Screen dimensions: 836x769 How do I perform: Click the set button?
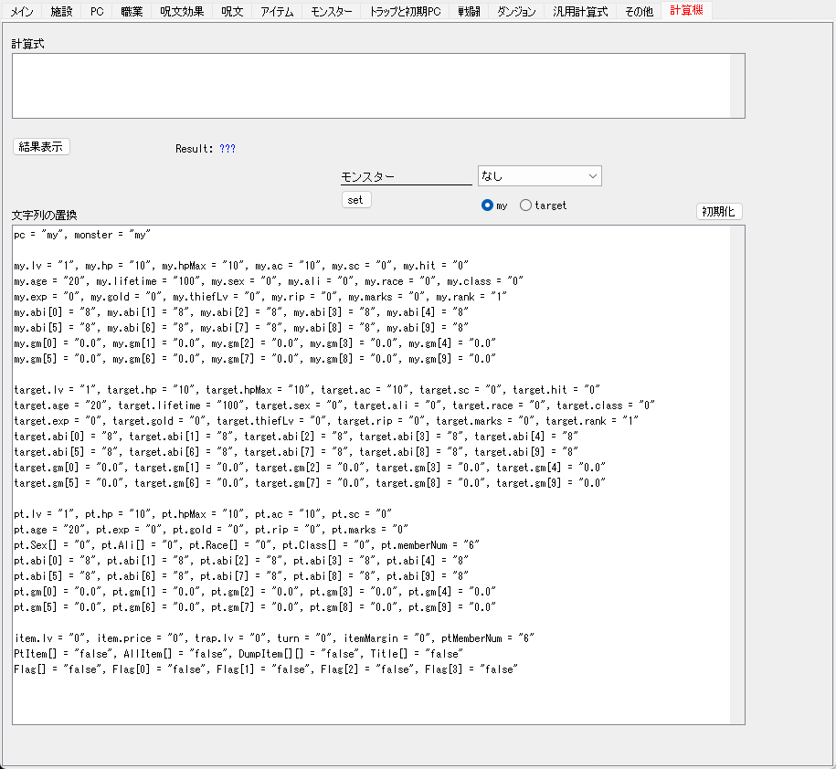coord(355,200)
